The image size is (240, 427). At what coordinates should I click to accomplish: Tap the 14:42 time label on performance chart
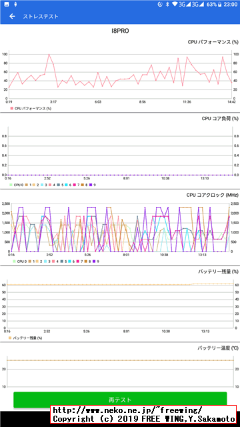pyautogui.click(x=231, y=101)
